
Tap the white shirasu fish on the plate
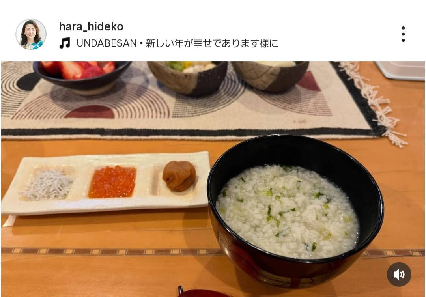coord(47,185)
